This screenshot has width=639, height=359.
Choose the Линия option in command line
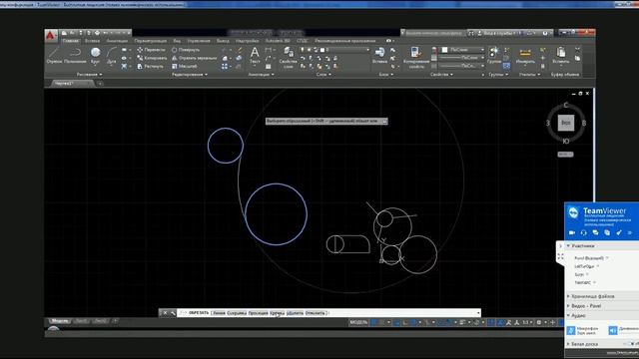(x=219, y=313)
